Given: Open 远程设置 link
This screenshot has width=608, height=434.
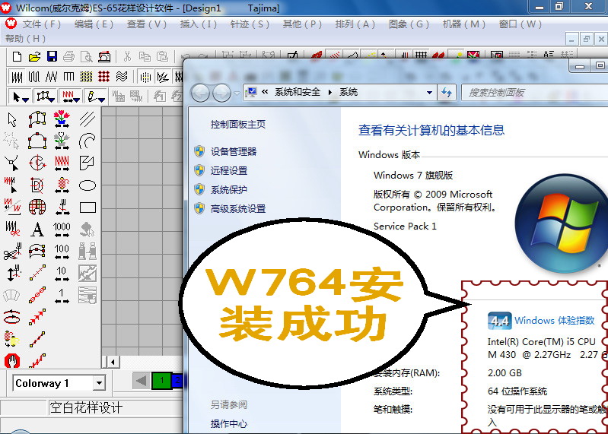Looking at the screenshot, I should pos(229,170).
